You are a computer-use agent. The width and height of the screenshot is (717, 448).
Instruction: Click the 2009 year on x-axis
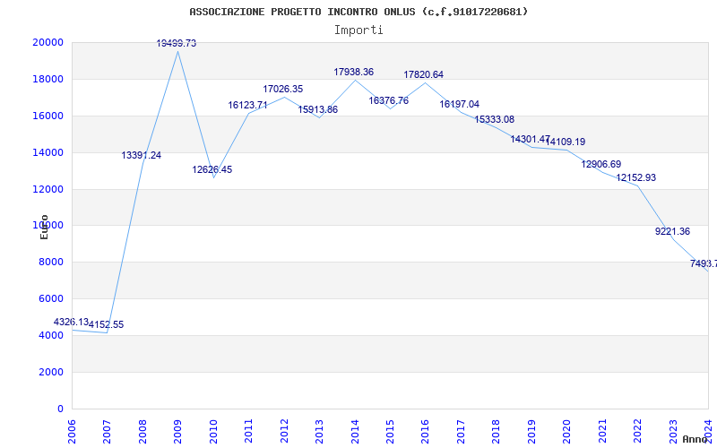click(177, 430)
